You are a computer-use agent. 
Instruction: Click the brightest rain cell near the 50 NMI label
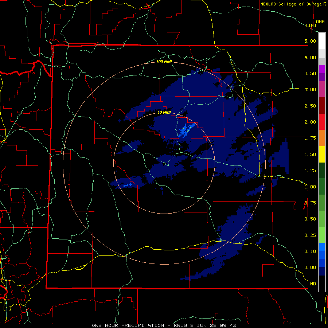point(187,130)
